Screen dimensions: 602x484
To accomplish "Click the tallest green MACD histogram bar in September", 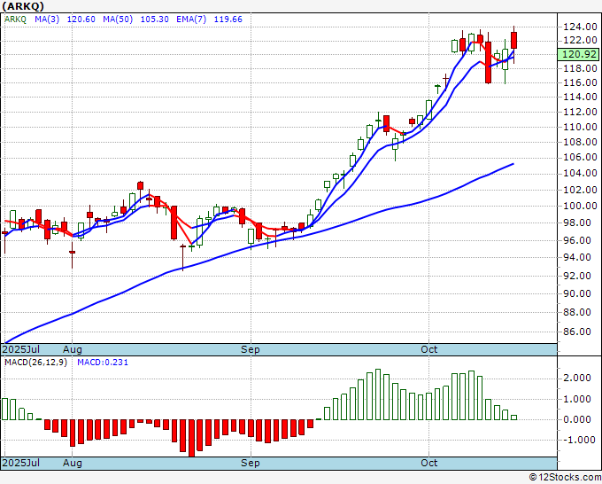I will (x=378, y=394).
